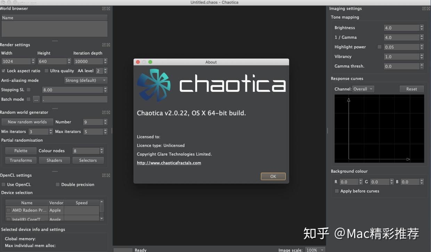Click the New random worlds button
Image resolution: width=431 pixels, height=252 pixels.
coord(27,122)
